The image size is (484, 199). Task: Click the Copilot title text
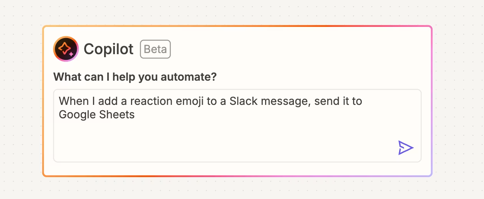pyautogui.click(x=109, y=49)
